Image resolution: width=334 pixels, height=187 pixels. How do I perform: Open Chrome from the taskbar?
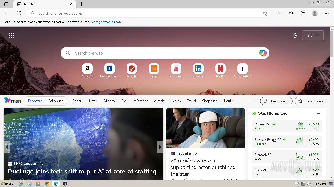point(47,184)
